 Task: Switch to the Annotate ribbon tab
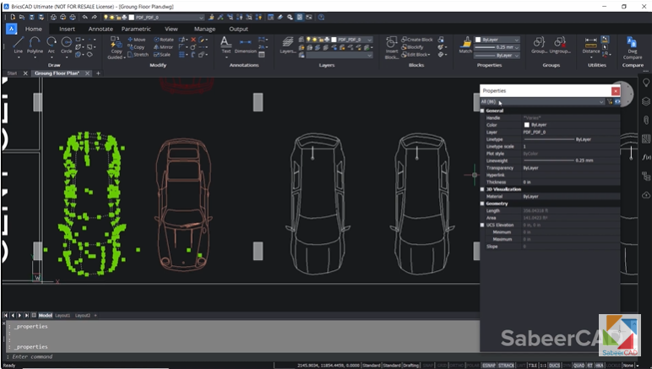coord(101,29)
